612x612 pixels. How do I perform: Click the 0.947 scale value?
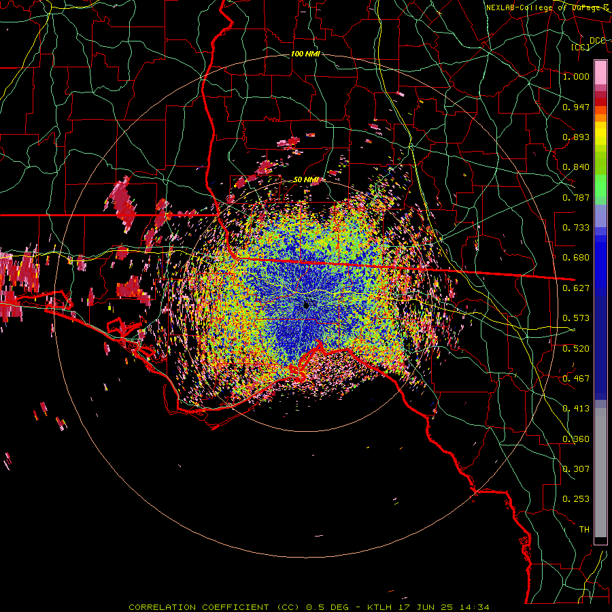[x=576, y=107]
